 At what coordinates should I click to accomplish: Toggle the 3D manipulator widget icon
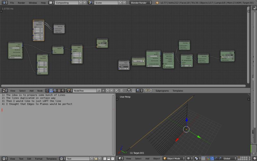tap(208, 158)
